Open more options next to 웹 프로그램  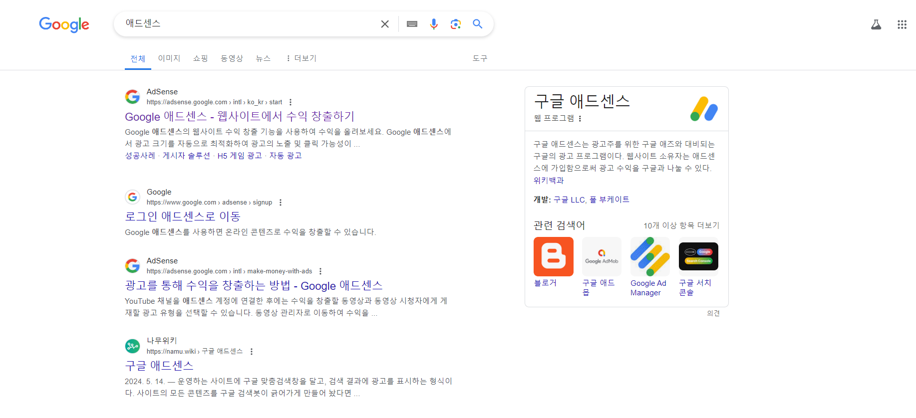coord(580,118)
